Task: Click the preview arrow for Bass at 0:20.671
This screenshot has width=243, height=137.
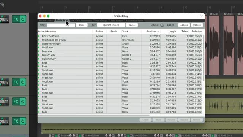Action: click(39, 97)
